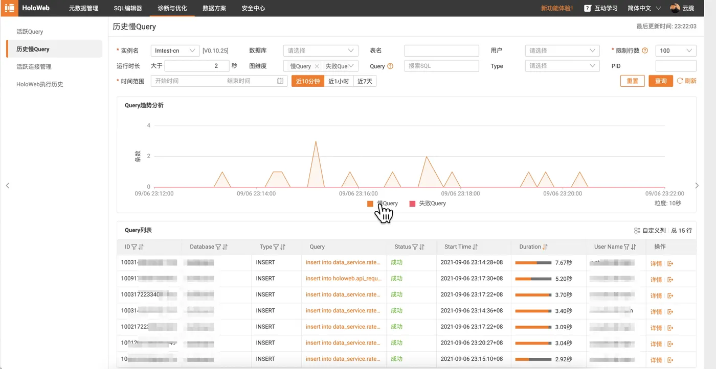Viewport: 716px width, 369px height.
Task: Click export icon in the 3.40秒 row
Action: 670,312
